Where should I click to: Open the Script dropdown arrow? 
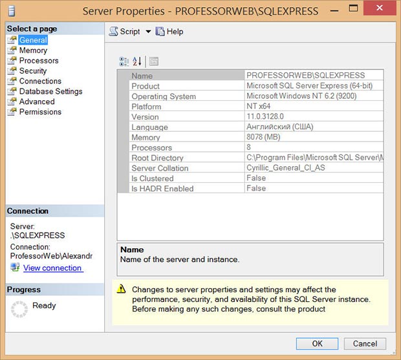tap(148, 32)
